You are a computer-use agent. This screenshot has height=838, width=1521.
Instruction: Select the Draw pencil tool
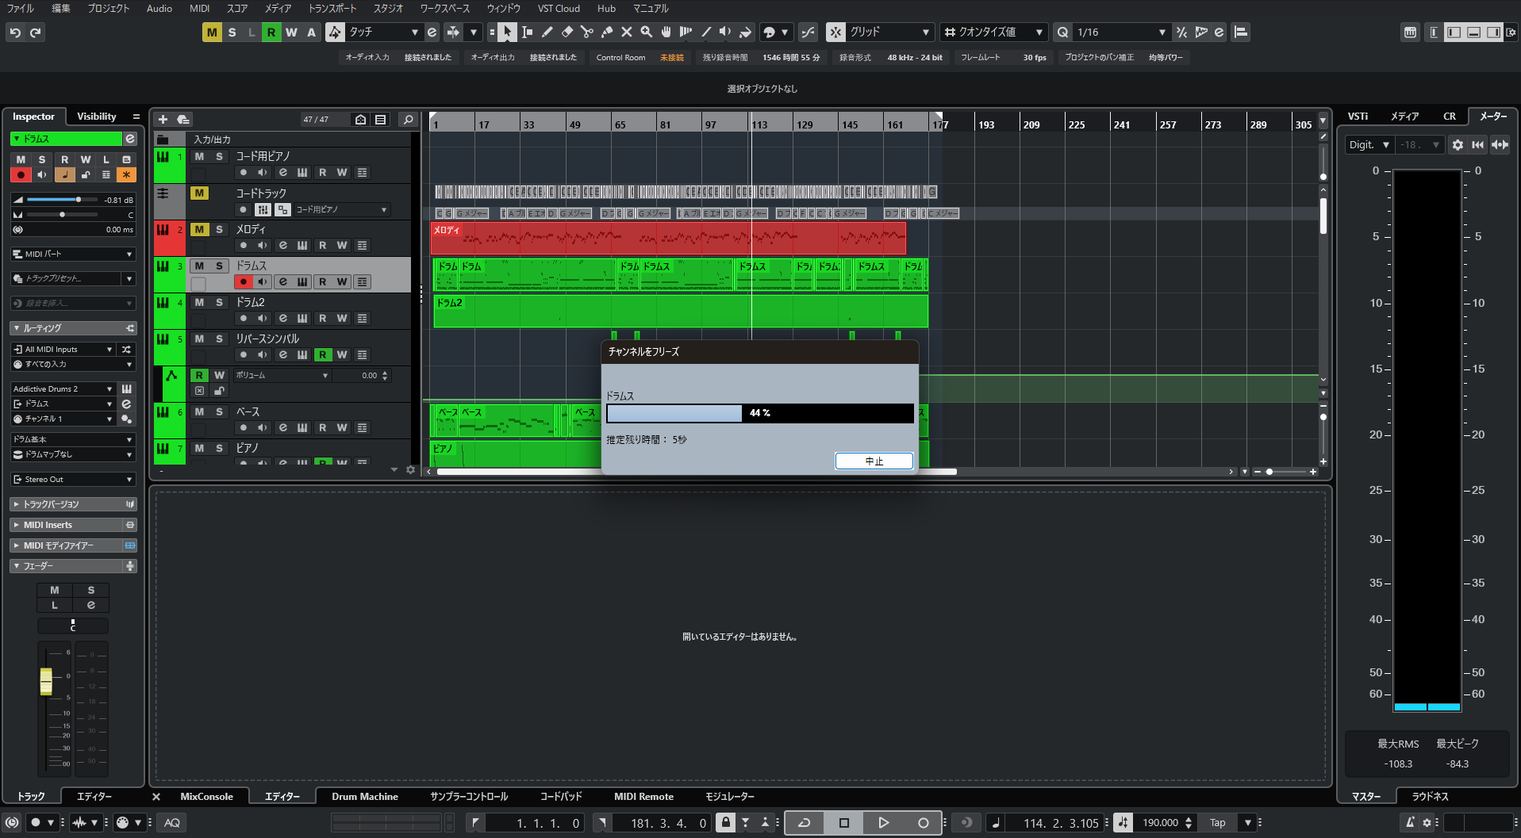[x=547, y=33]
